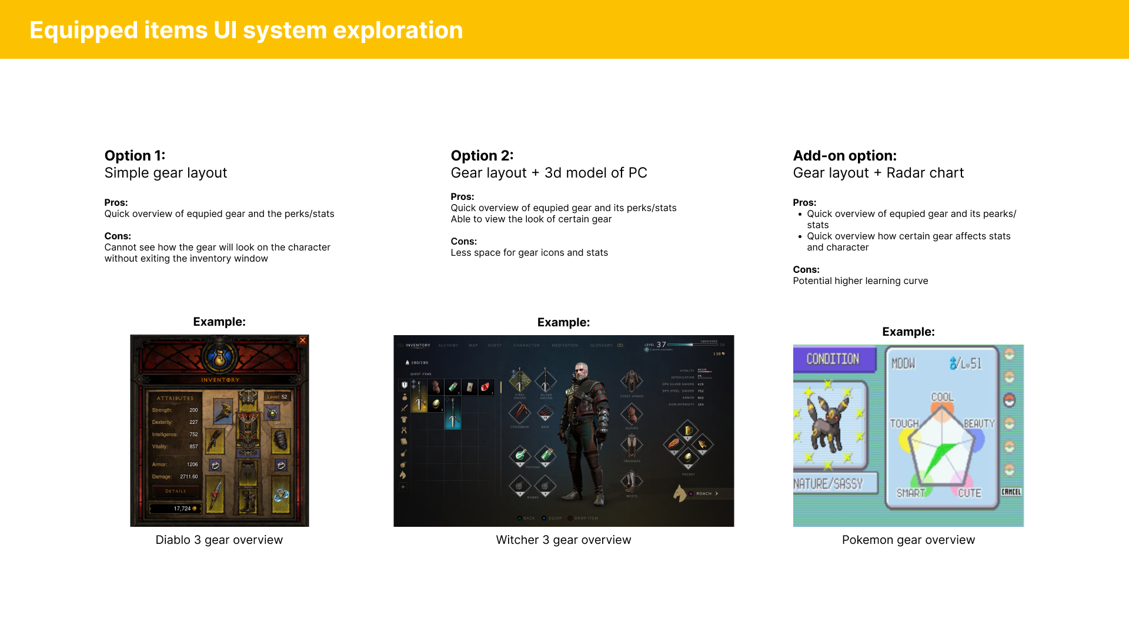Open the Meditation tab in the Witcher menu

pyautogui.click(x=564, y=346)
